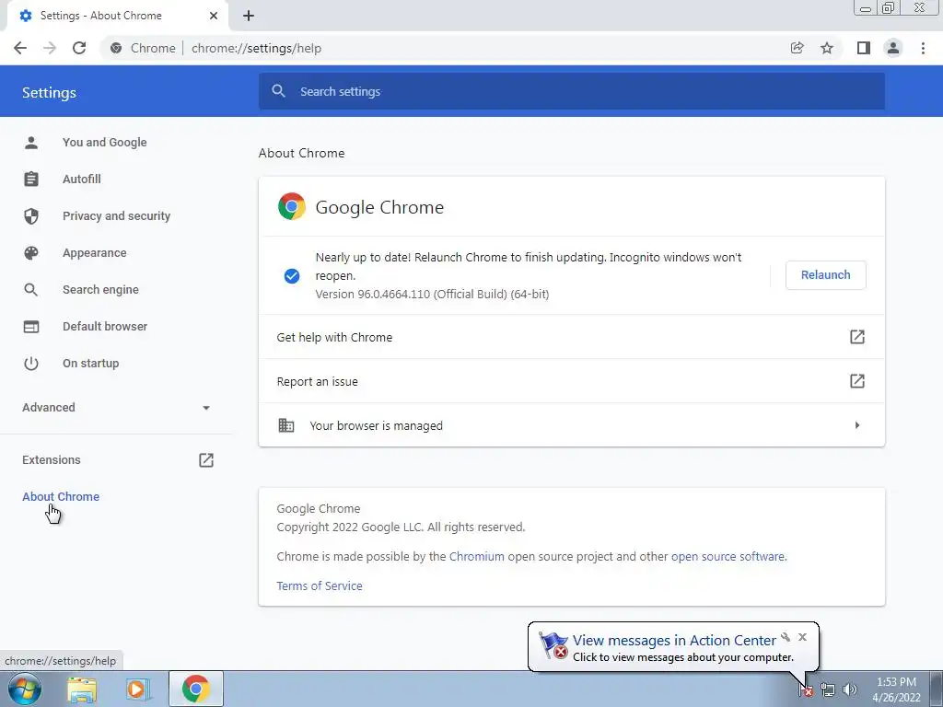Open the Chrome three-dot menu
Image resolution: width=943 pixels, height=707 pixels.
pos(923,48)
